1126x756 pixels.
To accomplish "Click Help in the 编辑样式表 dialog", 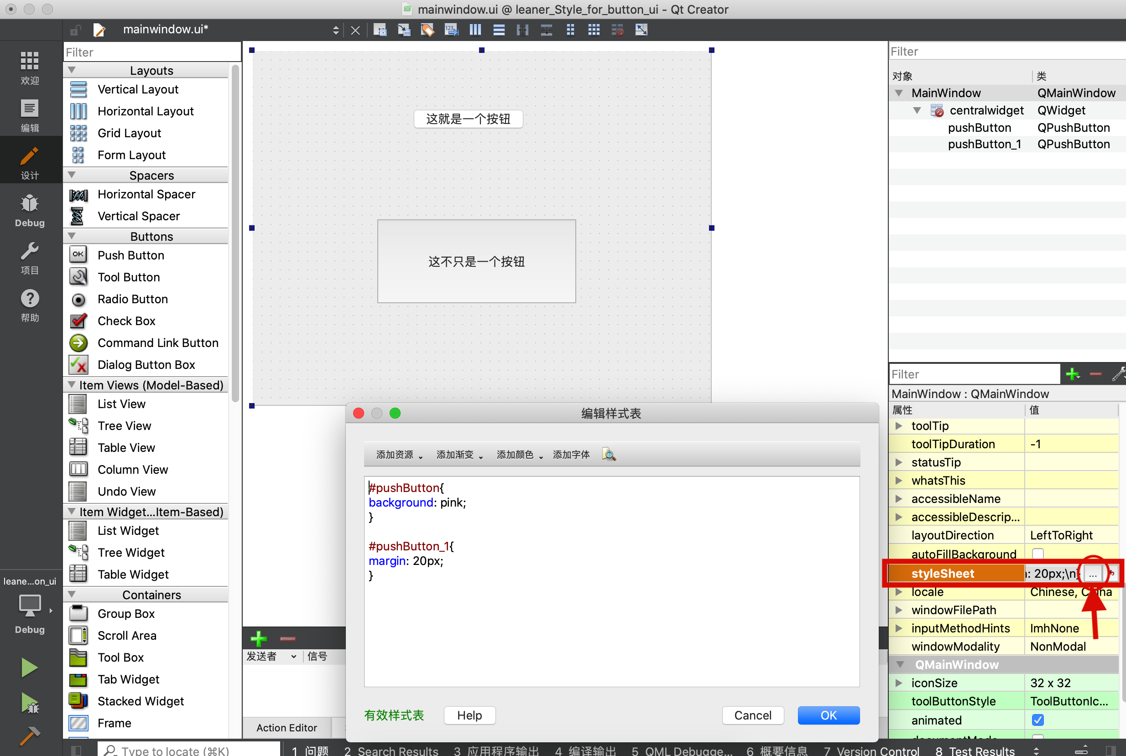I will click(469, 715).
